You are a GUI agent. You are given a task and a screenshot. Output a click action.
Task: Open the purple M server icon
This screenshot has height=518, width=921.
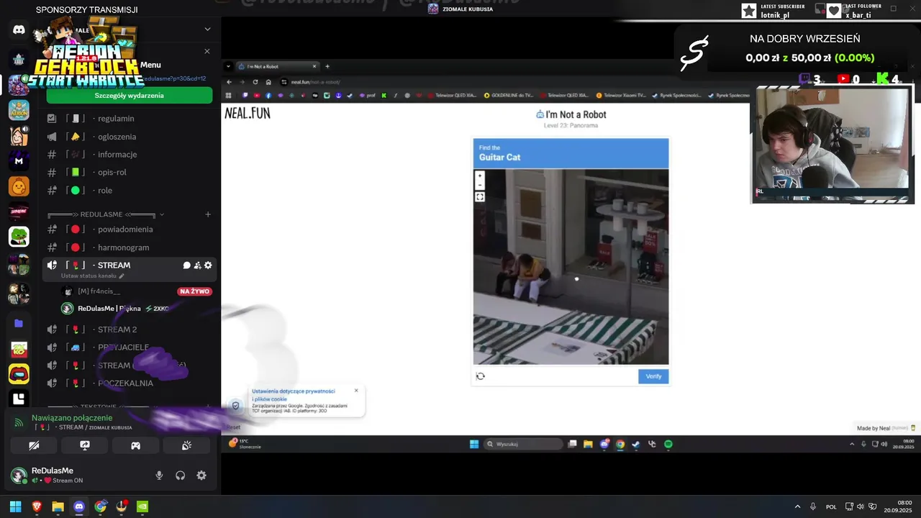(19, 160)
